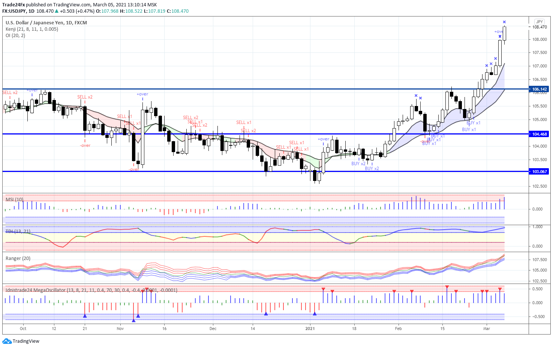Click the H:108.522 high value in header
553x348 pixels.
tap(131, 11)
